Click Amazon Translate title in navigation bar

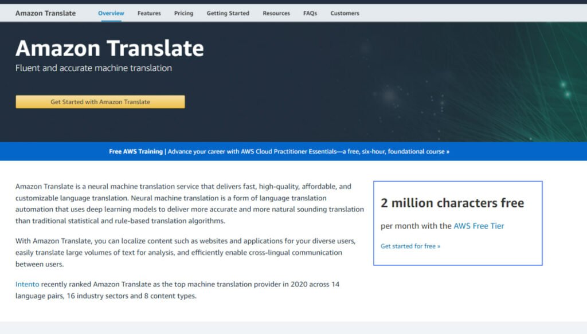(x=45, y=13)
